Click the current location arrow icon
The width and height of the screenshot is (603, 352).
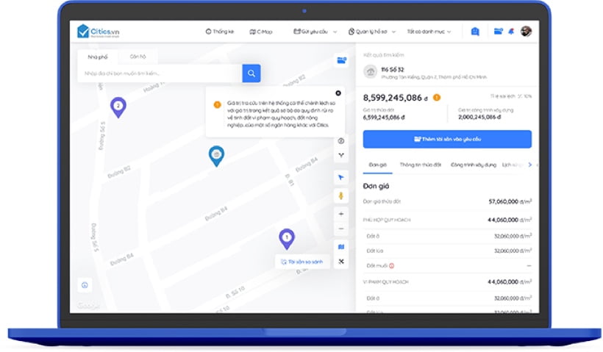click(x=341, y=177)
